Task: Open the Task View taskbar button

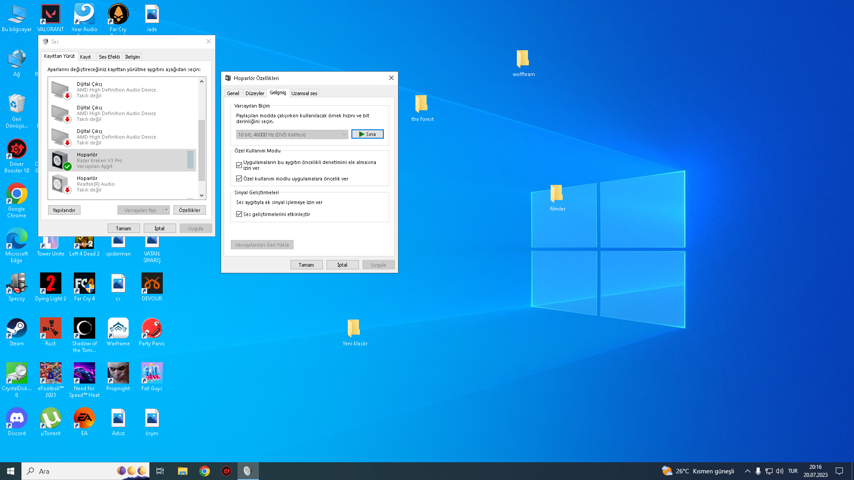Action: click(x=160, y=471)
